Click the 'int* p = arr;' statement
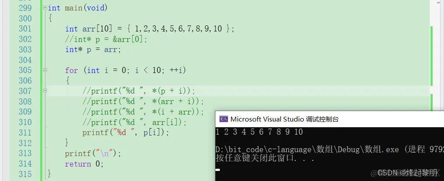The height and width of the screenshot is (181, 444). pos(93,49)
